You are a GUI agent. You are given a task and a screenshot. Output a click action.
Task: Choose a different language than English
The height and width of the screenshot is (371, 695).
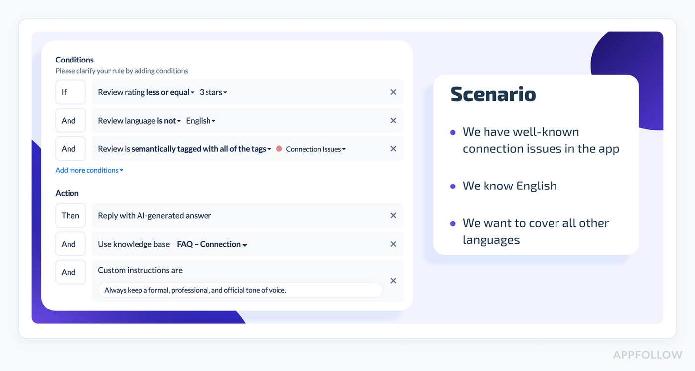(x=201, y=121)
